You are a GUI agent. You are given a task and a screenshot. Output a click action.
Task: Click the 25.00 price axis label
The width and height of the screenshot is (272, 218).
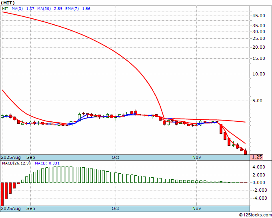click(259, 38)
